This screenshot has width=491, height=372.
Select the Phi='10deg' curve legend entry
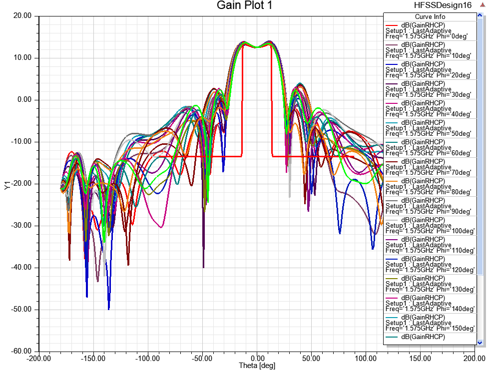coord(430,50)
